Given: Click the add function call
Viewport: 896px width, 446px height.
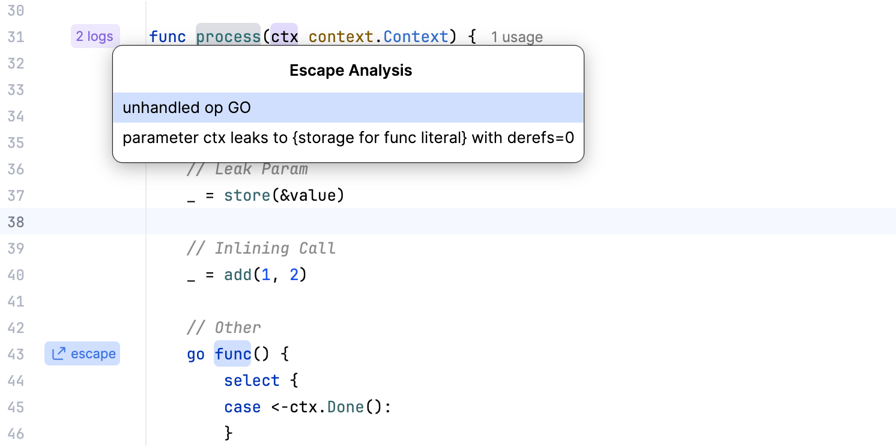Looking at the screenshot, I should click(238, 275).
